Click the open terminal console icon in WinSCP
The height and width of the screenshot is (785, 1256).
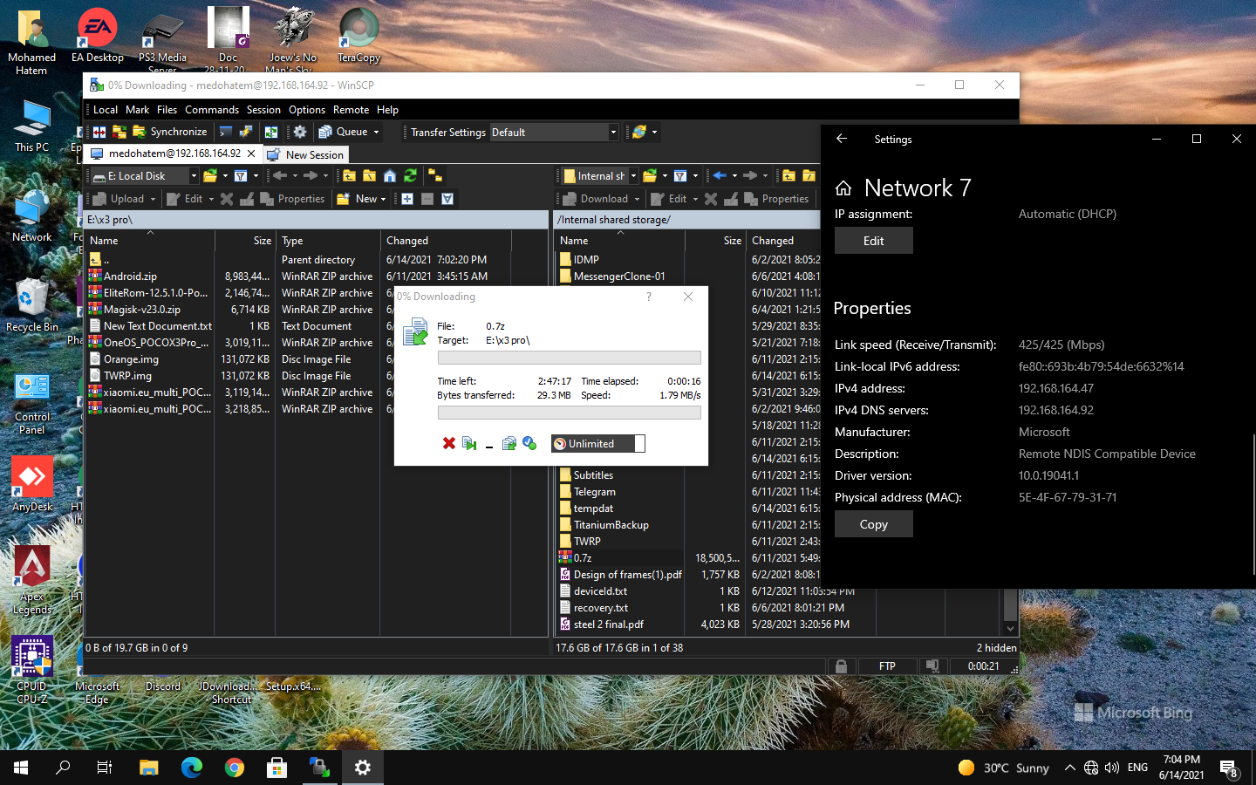(x=226, y=131)
